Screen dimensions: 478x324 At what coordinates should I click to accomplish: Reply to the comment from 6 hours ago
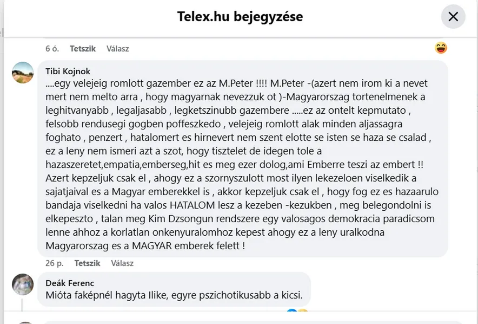[x=117, y=49]
